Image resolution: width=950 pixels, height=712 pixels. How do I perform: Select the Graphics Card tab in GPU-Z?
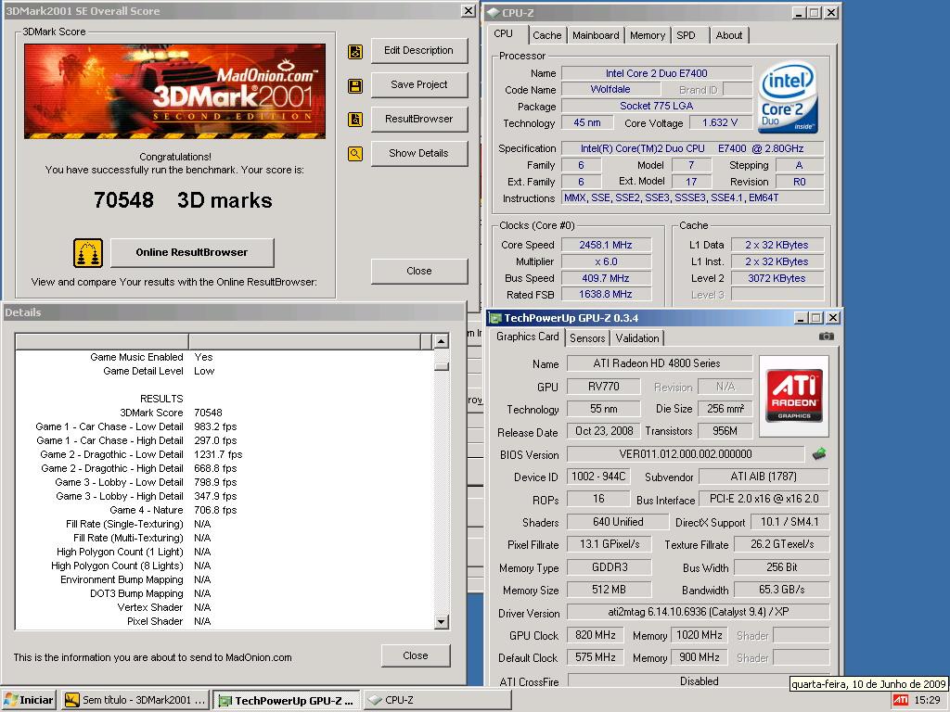click(x=527, y=337)
